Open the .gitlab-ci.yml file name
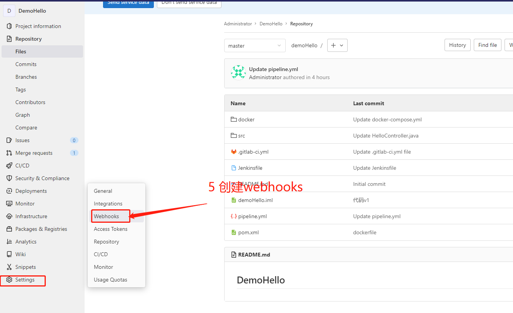 pyautogui.click(x=253, y=152)
